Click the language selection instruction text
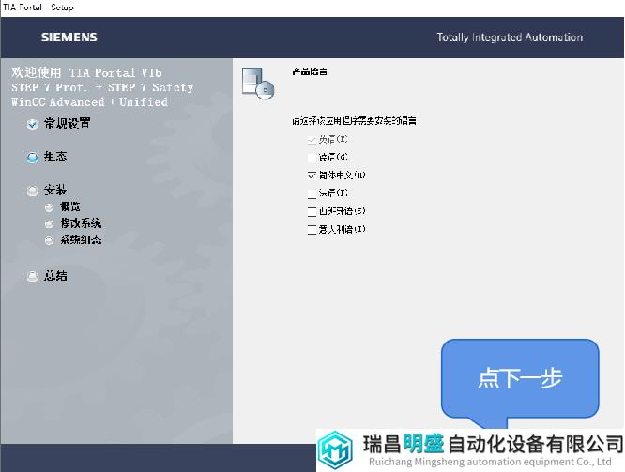The image size is (625, 472). [356, 121]
